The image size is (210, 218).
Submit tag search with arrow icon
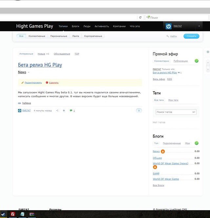[194, 112]
